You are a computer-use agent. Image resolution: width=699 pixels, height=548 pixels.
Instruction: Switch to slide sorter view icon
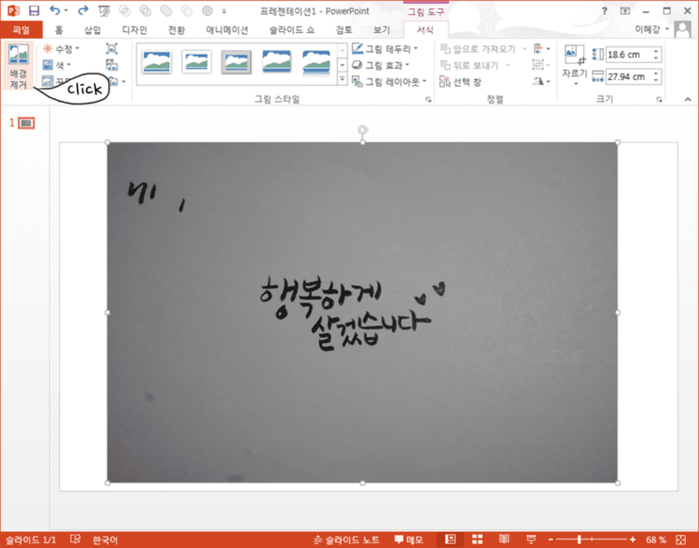(x=477, y=540)
